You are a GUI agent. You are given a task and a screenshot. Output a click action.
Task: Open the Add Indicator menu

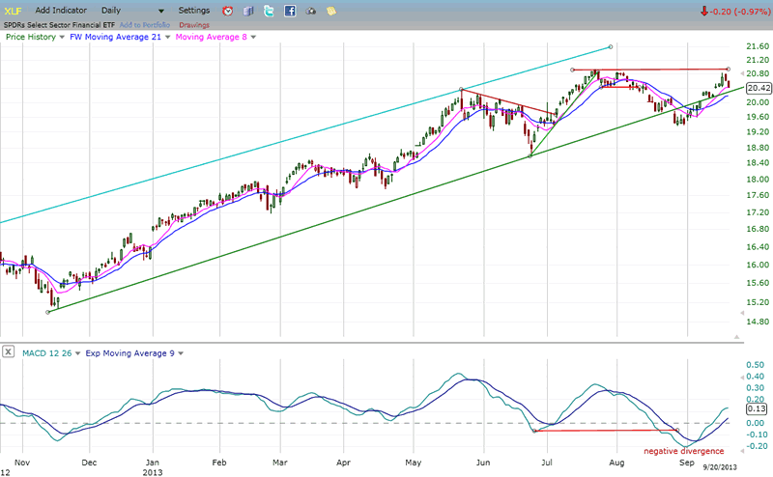pyautogui.click(x=62, y=10)
